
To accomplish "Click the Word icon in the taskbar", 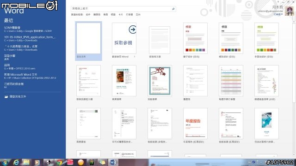I will [x=113, y=162].
